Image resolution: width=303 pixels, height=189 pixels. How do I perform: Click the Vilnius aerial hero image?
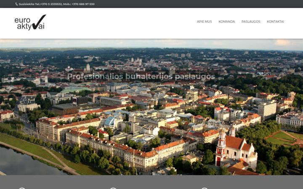tap(151, 107)
